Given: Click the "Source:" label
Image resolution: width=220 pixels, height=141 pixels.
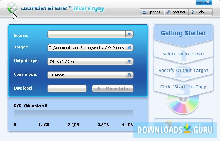Looking at the screenshot, I should coord(21,35).
